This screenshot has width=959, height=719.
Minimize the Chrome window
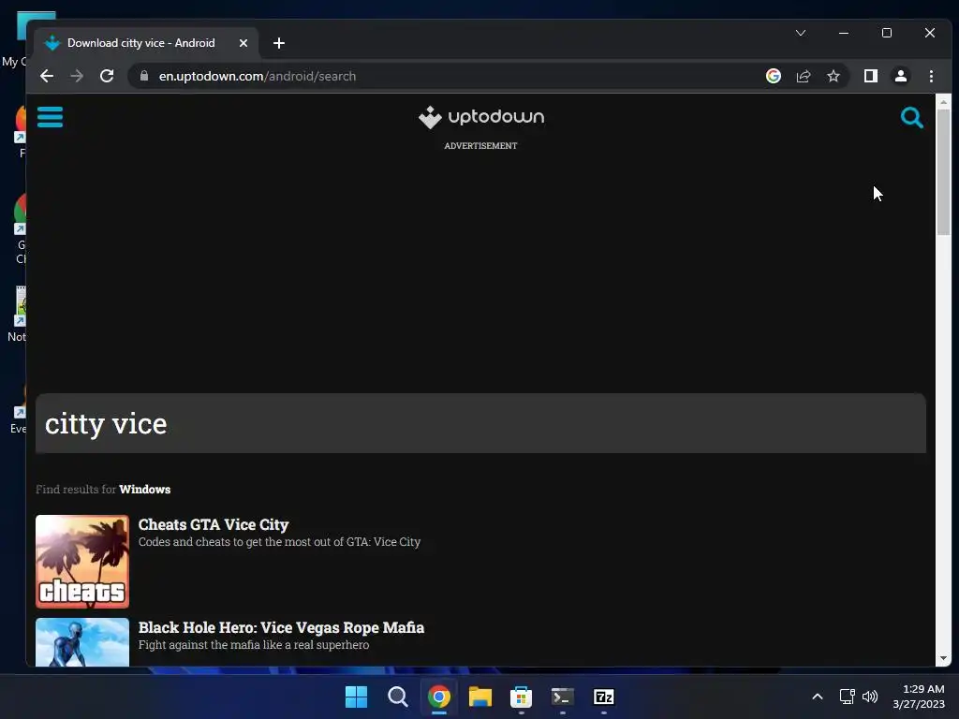point(844,33)
